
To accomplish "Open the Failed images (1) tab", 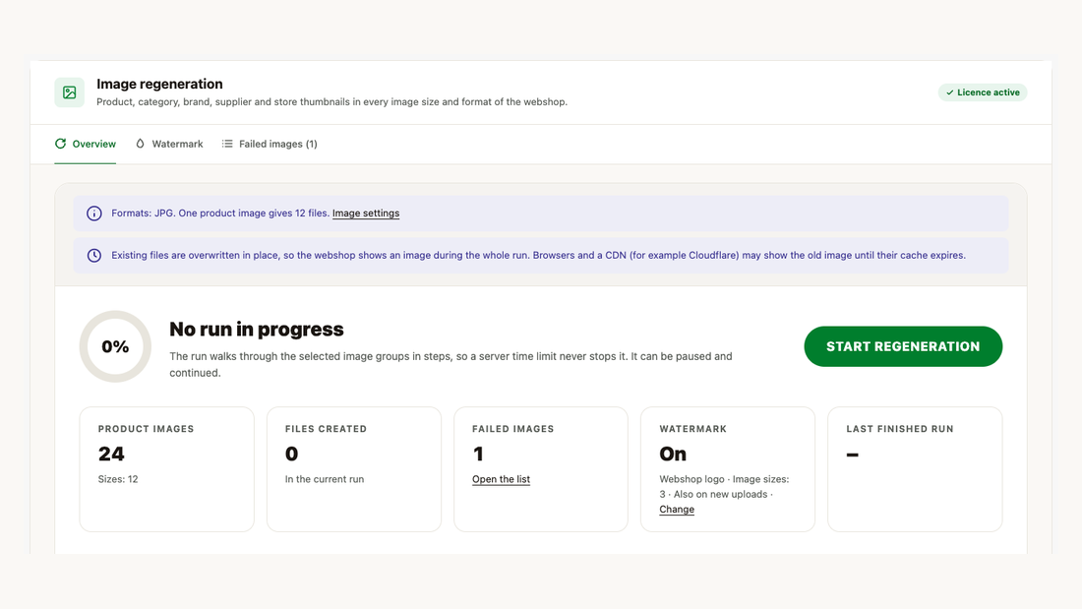I will 270,145.
